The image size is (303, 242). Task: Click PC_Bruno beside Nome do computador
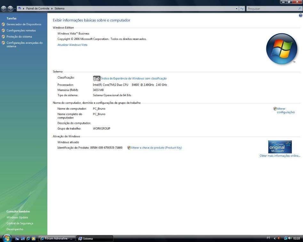coord(99,109)
